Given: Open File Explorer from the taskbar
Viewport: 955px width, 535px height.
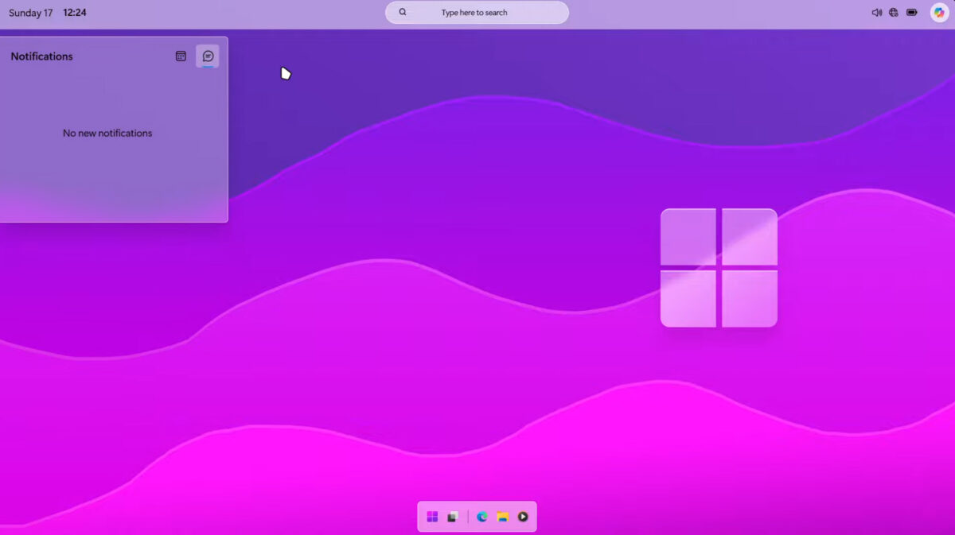Looking at the screenshot, I should click(501, 516).
